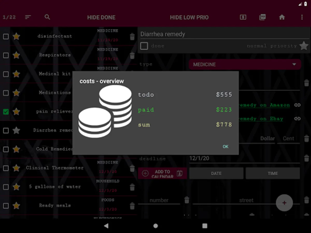Edit the deadline 12/1/20 field
This screenshot has width=311, height=233.
[244, 158]
